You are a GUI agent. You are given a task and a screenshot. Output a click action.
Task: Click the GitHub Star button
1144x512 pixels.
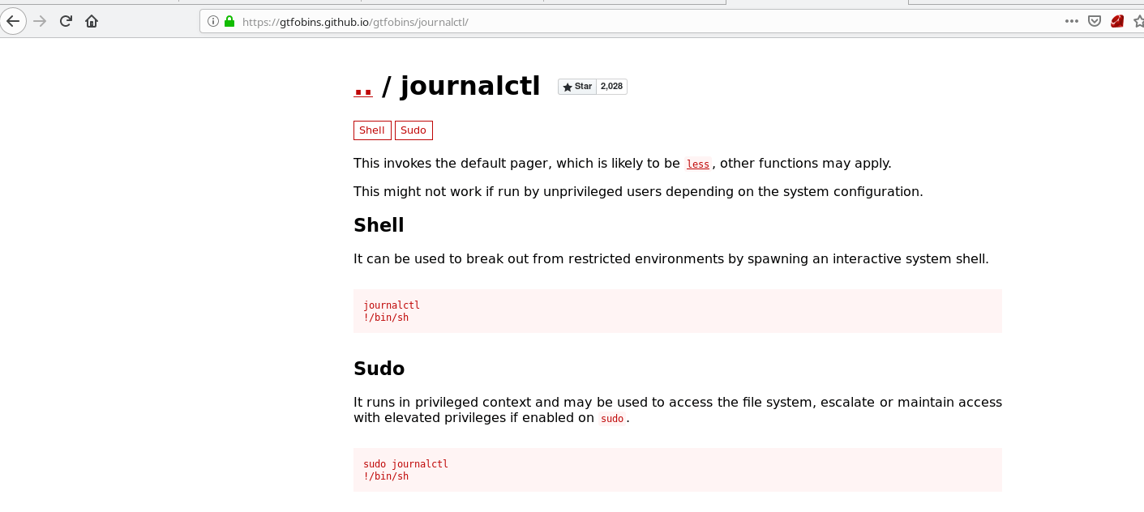tap(577, 87)
